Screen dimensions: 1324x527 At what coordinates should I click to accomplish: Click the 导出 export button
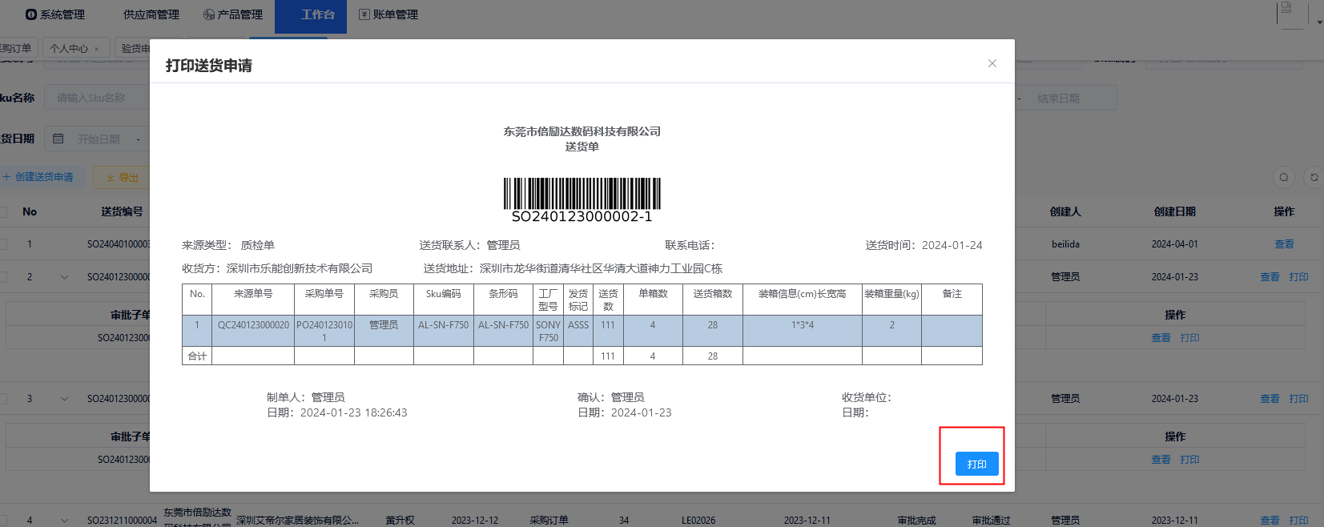coord(122,177)
